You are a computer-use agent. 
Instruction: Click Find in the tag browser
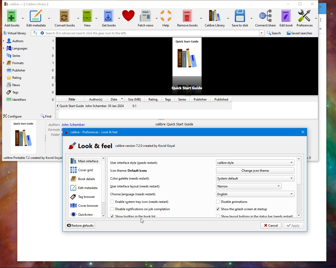point(46,116)
